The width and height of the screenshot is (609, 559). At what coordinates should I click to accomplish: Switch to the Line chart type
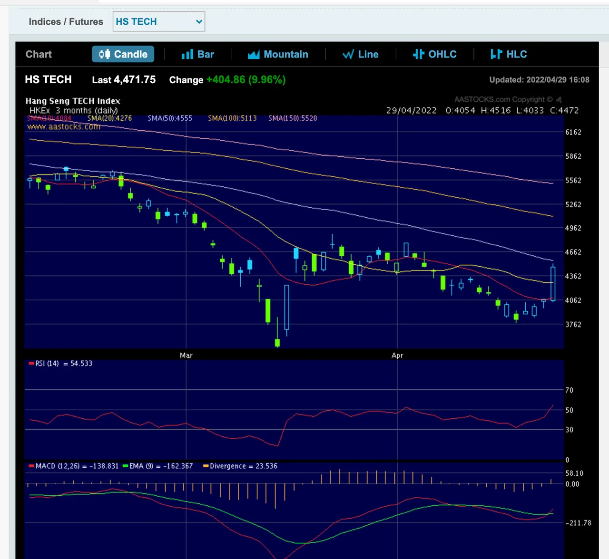(361, 54)
